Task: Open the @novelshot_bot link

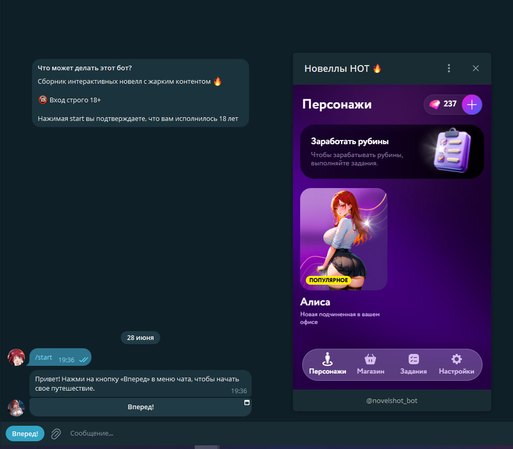Action: coord(392,400)
